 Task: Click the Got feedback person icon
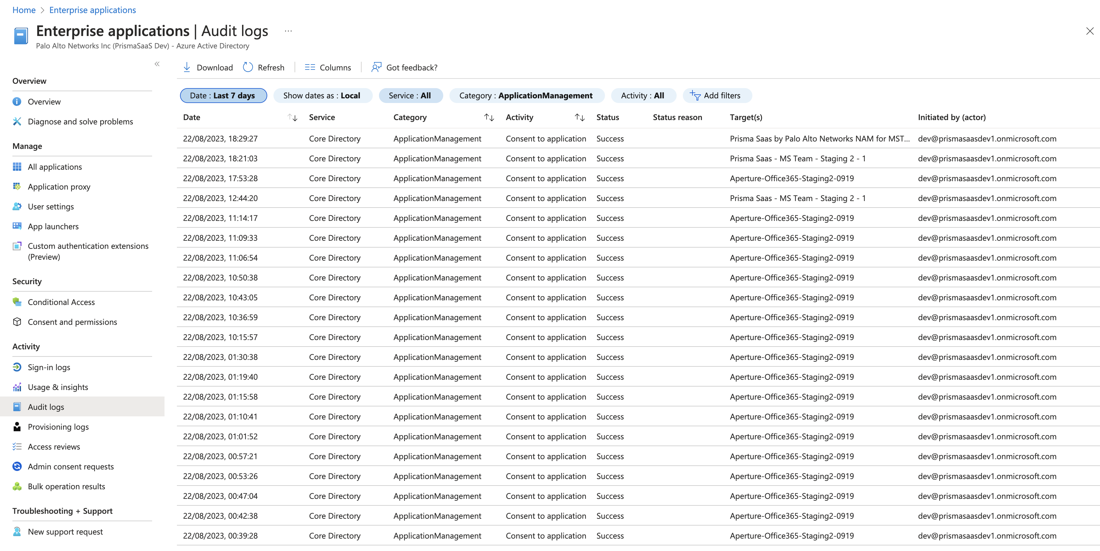[x=376, y=67]
